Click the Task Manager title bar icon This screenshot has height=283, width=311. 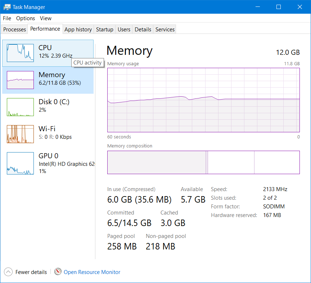coord(6,7)
